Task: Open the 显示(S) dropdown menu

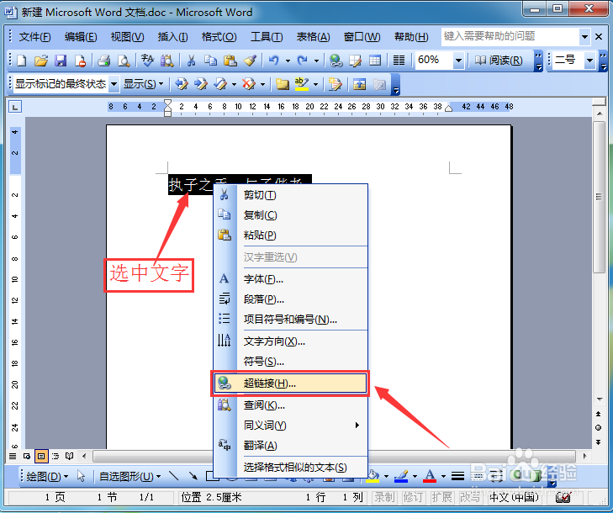Action: (x=144, y=84)
